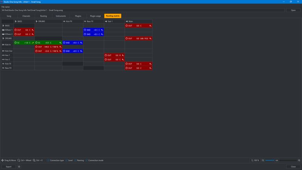
Task: Click the Kick In audio track icon
Action: click(3, 45)
